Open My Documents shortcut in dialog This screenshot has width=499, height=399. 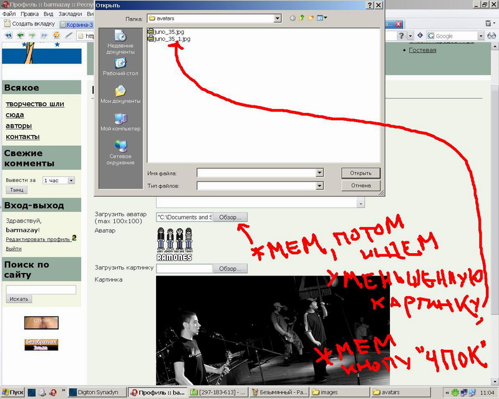pyautogui.click(x=120, y=94)
